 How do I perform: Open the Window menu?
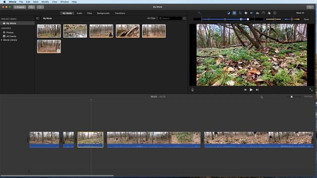point(64,2)
